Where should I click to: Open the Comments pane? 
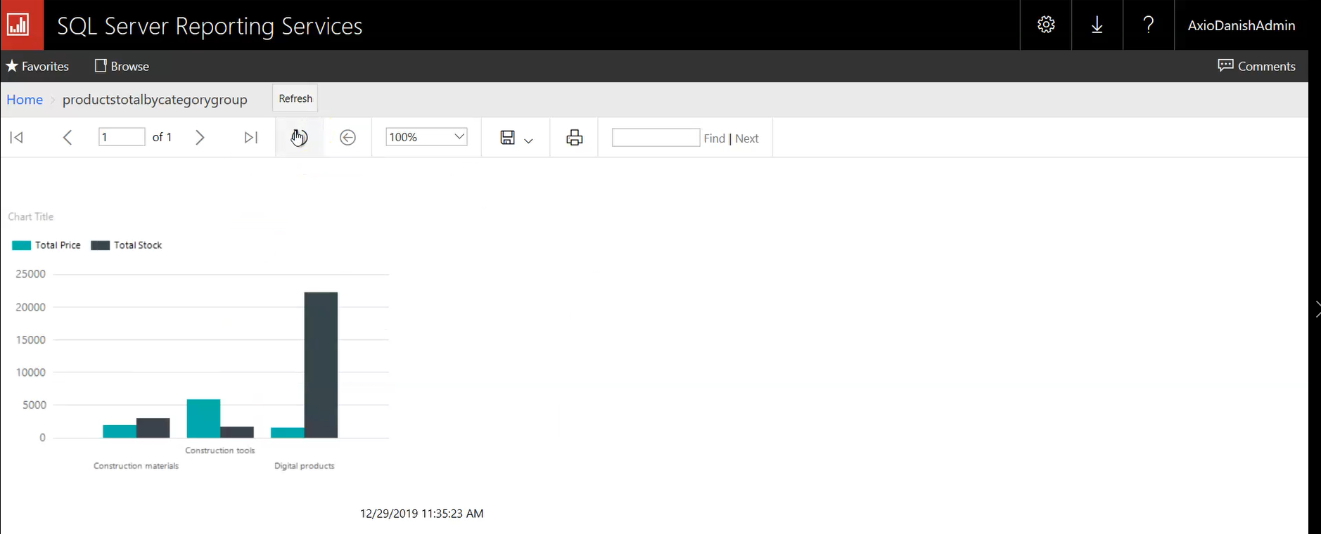1256,66
